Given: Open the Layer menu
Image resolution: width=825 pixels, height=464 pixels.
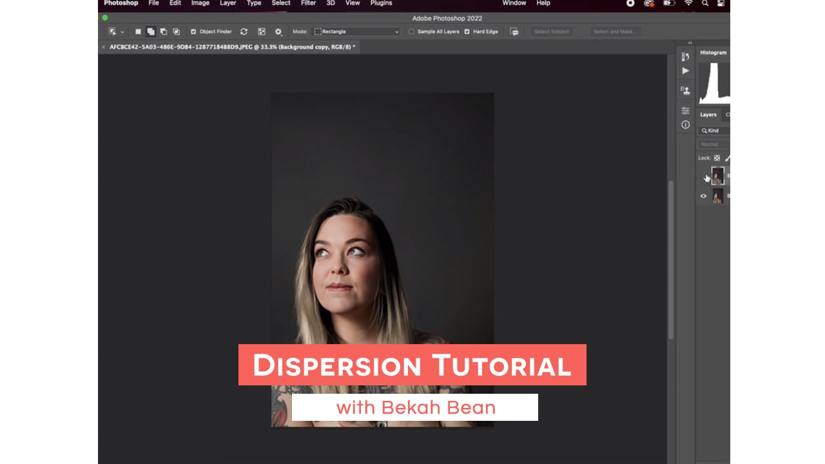Looking at the screenshot, I should (228, 3).
